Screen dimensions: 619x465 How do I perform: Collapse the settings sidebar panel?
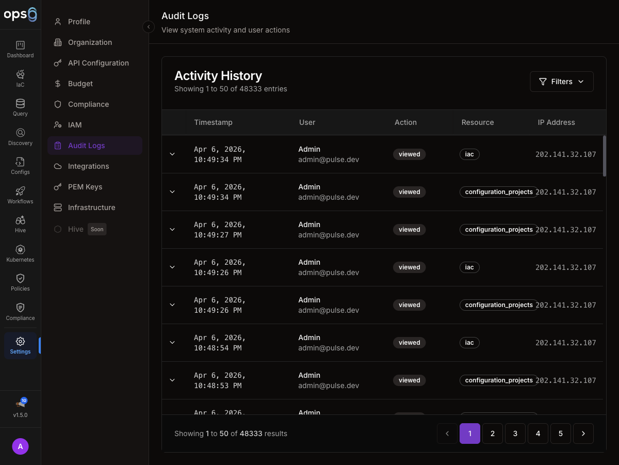point(149,27)
